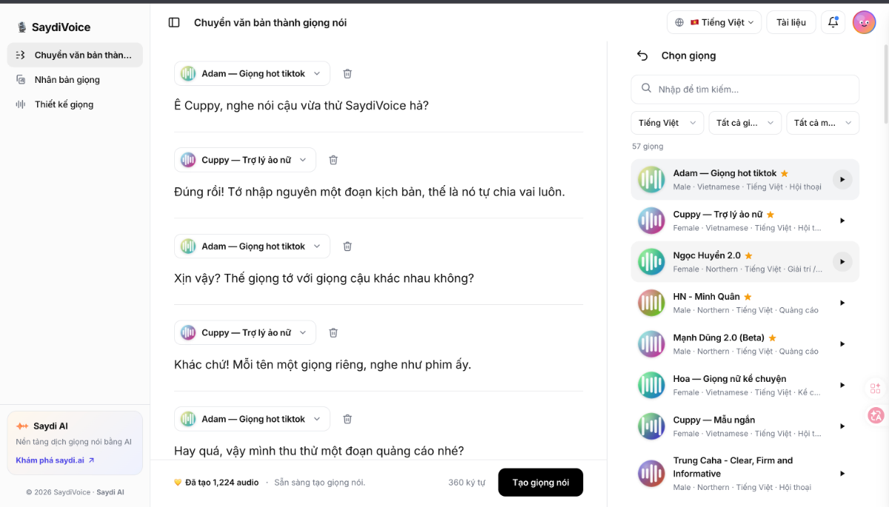The image size is (889, 507).
Task: Open the 'Tất cả gi...' filter dropdown
Action: coord(745,123)
